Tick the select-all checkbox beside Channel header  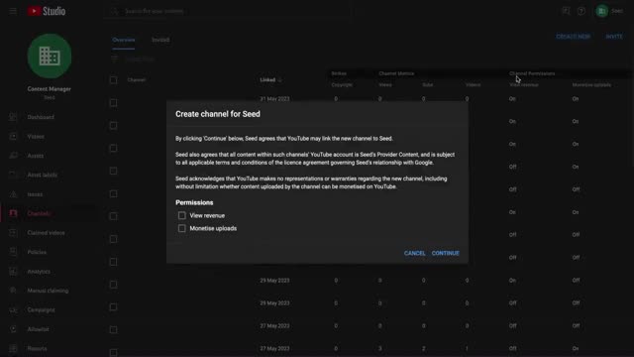click(114, 79)
